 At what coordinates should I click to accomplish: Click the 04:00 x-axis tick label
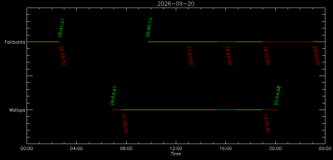coord(77,149)
